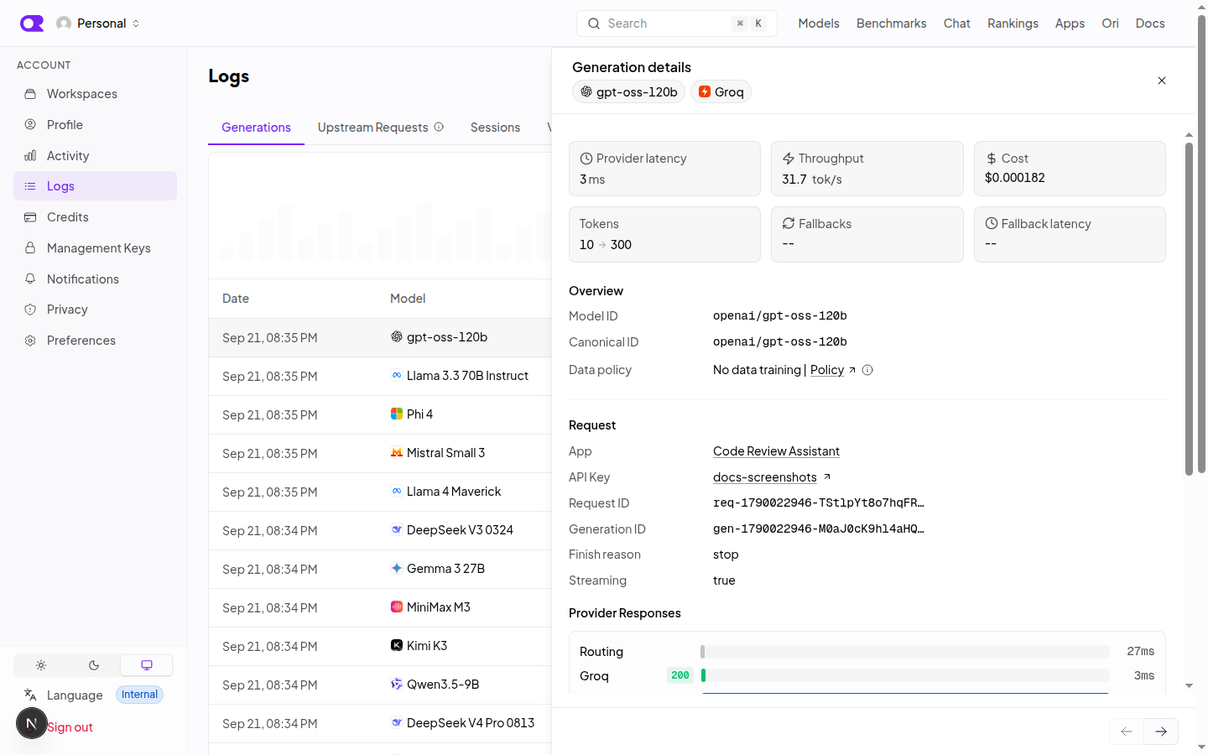The image size is (1208, 755).
Task: Click the Routing latency bar
Action: click(x=904, y=652)
